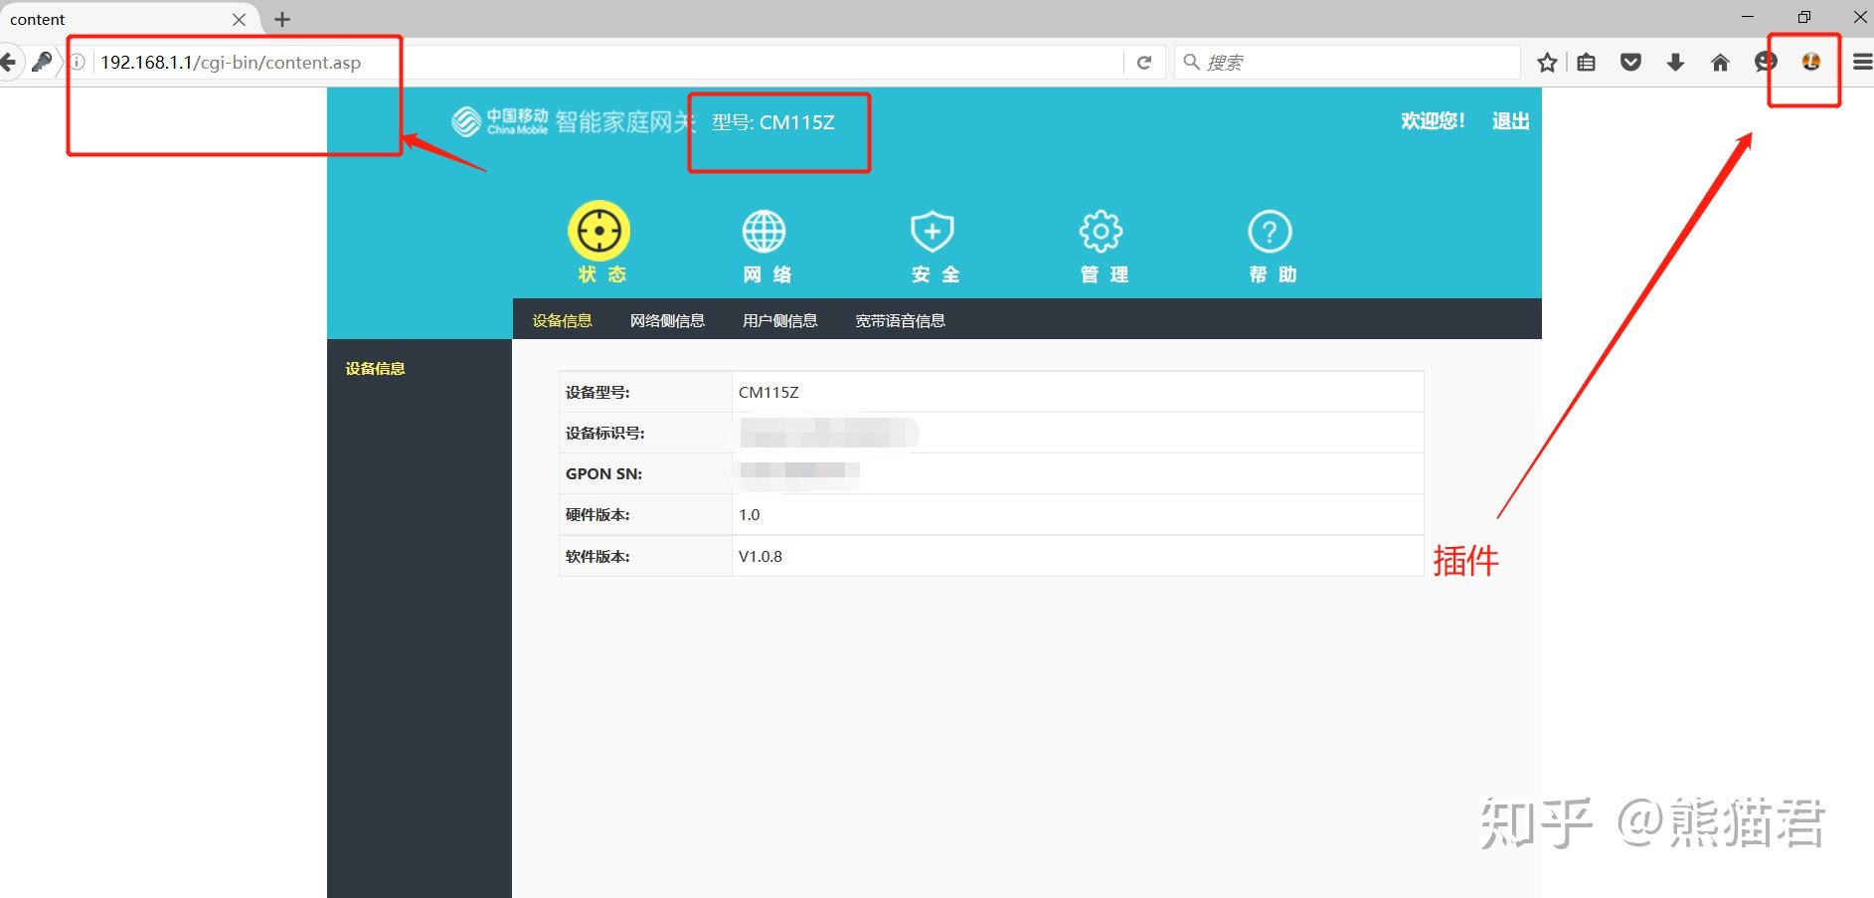Screen dimensions: 1874x898
Task: Reload the page with refresh icon
Action: tap(1144, 63)
